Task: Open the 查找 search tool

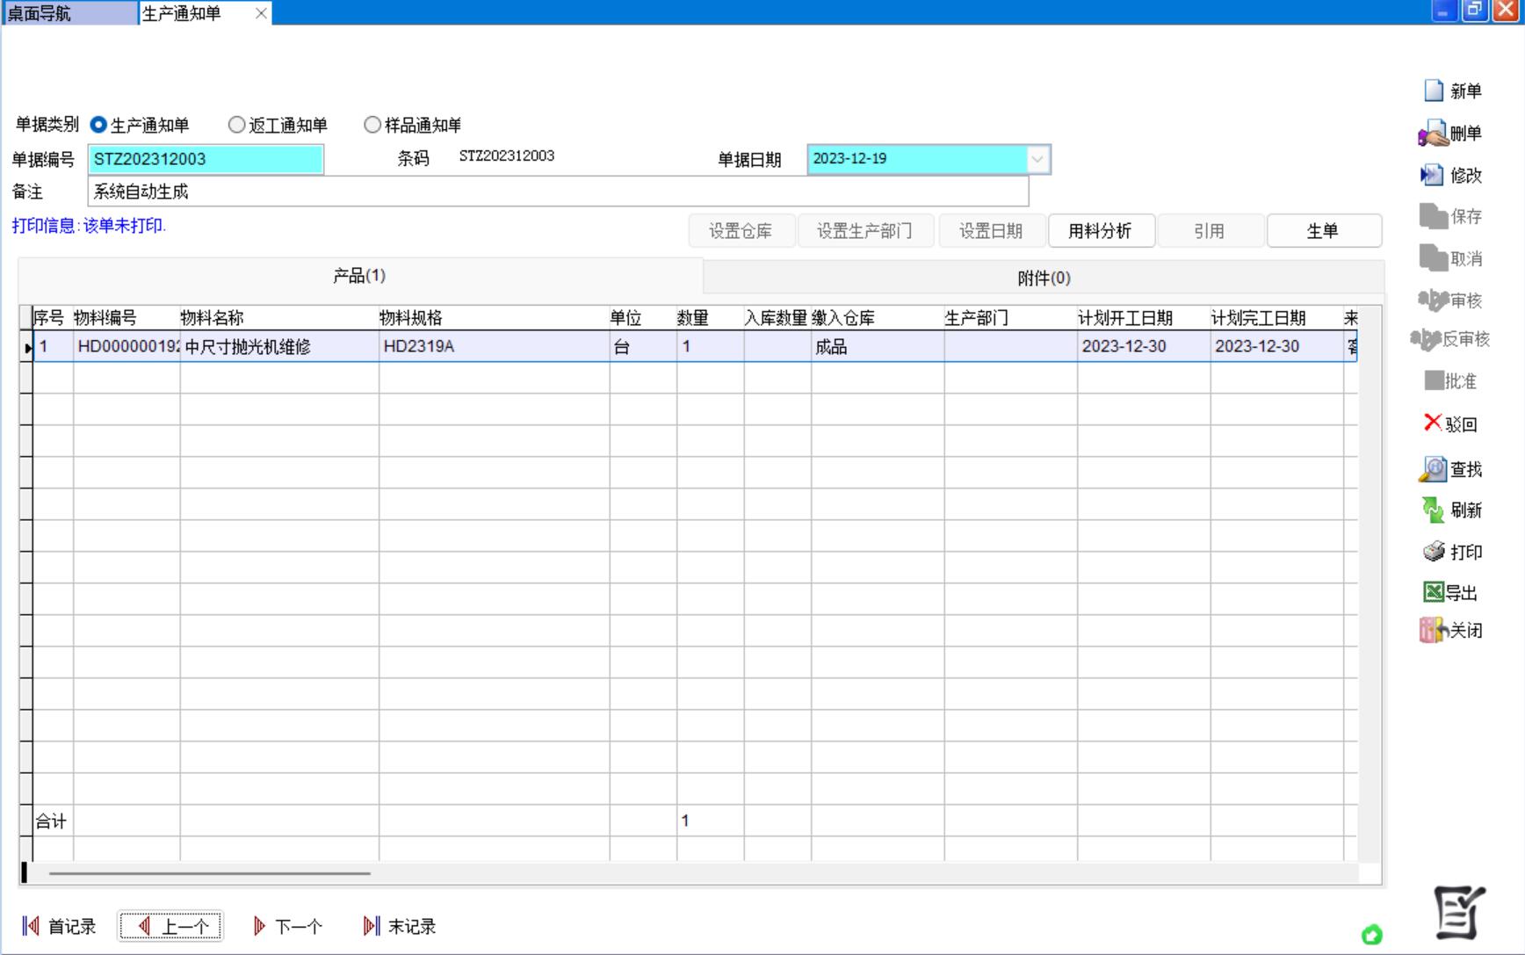Action: pos(1433,469)
